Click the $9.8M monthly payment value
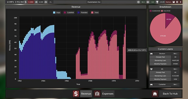 [175, 64]
